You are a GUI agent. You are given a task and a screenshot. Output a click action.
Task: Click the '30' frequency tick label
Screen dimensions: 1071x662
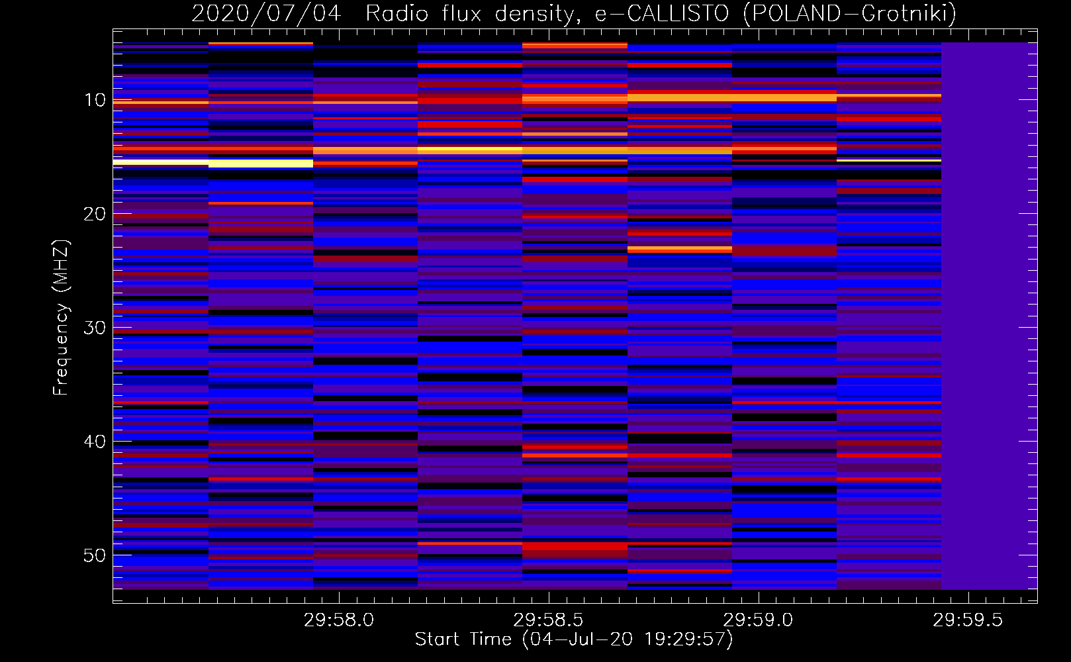point(95,328)
